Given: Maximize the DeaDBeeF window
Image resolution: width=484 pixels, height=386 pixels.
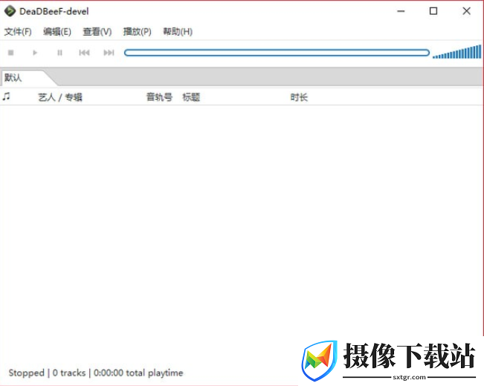Looking at the screenshot, I should (x=433, y=11).
